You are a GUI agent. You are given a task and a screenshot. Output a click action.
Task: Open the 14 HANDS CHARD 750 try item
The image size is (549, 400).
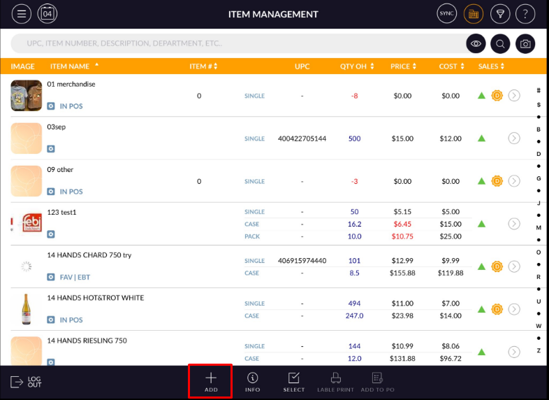click(x=89, y=255)
